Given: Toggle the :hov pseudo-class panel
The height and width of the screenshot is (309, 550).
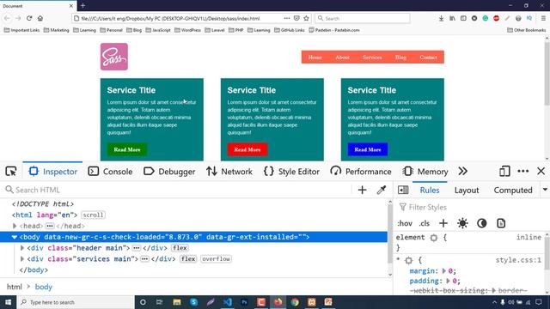Looking at the screenshot, I should [405, 223].
